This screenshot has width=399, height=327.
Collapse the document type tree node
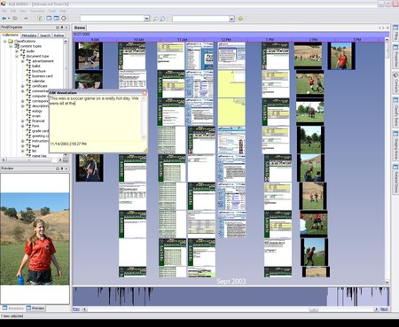click(x=17, y=56)
